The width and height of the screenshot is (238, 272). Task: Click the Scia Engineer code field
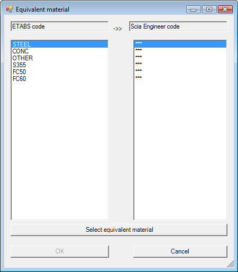point(178,26)
